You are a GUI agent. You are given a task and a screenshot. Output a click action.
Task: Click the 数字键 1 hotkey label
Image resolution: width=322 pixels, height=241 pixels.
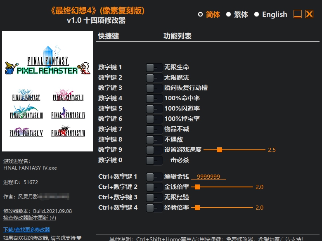coord(110,67)
